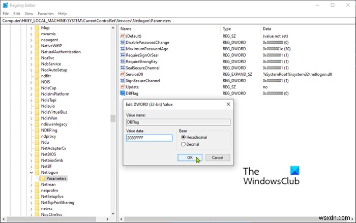The height and width of the screenshot is (223, 356).
Task: Click the SignSecureChannel DWORD icon
Action: (x=123, y=80)
